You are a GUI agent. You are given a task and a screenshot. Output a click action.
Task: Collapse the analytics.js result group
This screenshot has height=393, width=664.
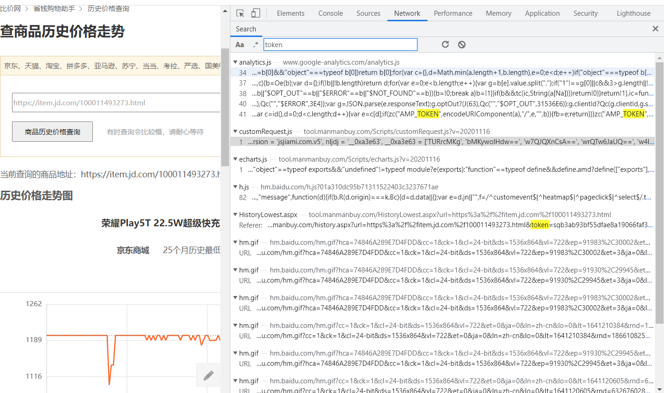[x=235, y=62]
